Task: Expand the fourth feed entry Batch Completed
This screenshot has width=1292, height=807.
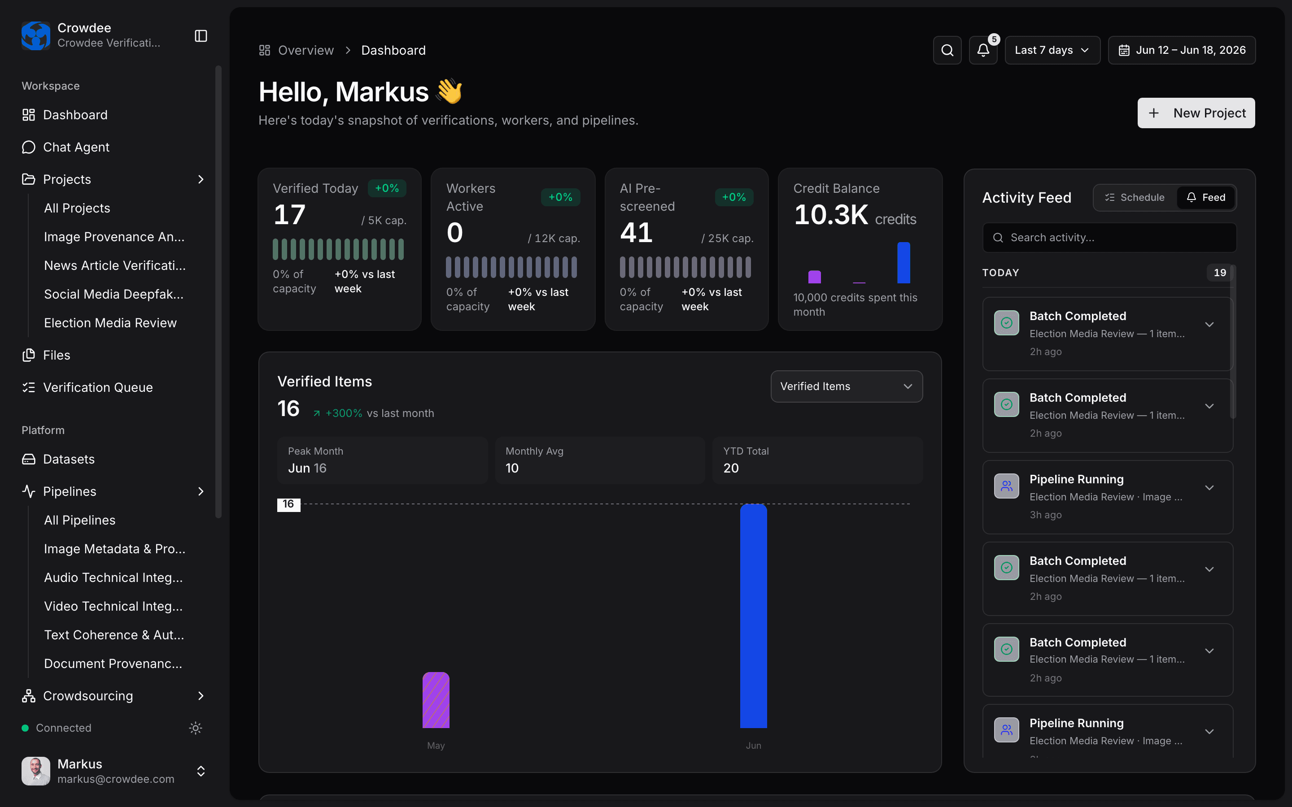Action: point(1209,569)
